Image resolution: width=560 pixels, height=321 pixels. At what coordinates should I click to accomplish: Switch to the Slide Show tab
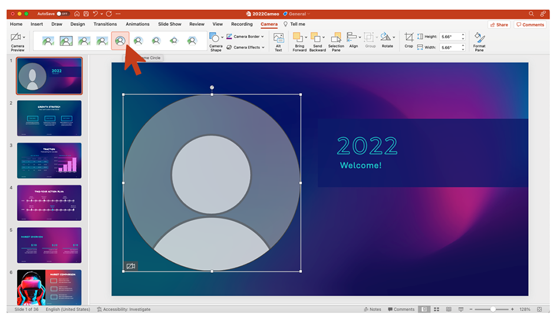point(170,24)
